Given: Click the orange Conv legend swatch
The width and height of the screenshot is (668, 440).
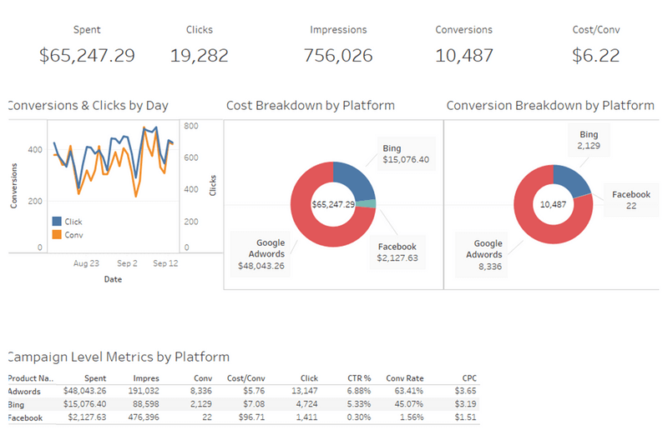Looking at the screenshot, I should click(57, 234).
